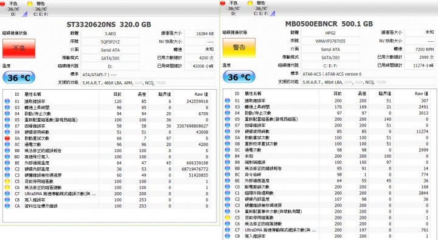This screenshot has width=438, height=240.
Task: Click standard field ATA8-ACS version 6
Action: (368, 74)
